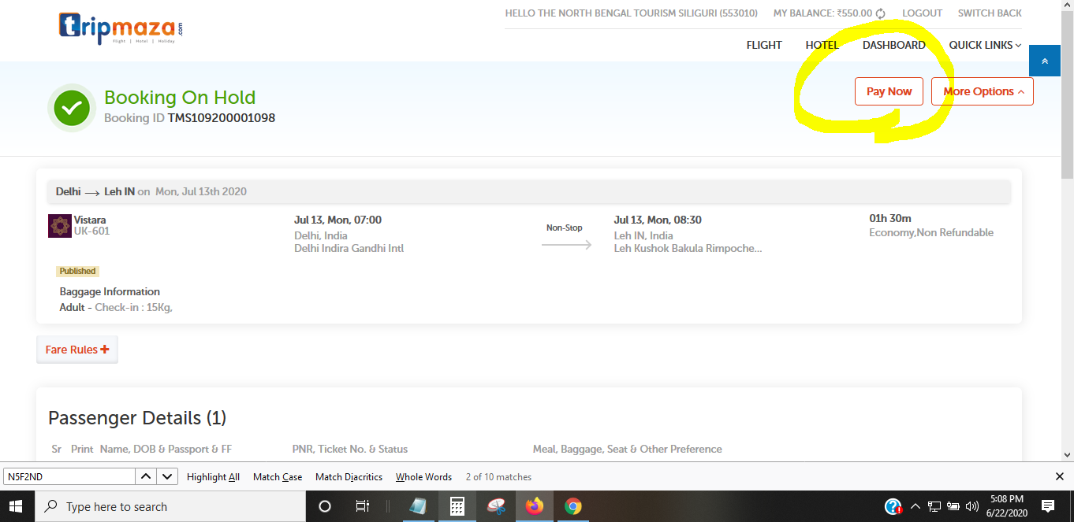This screenshot has width=1074, height=522.
Task: Click 'Jul 13, Mon, 08:30' arrival time
Action: 658,220
